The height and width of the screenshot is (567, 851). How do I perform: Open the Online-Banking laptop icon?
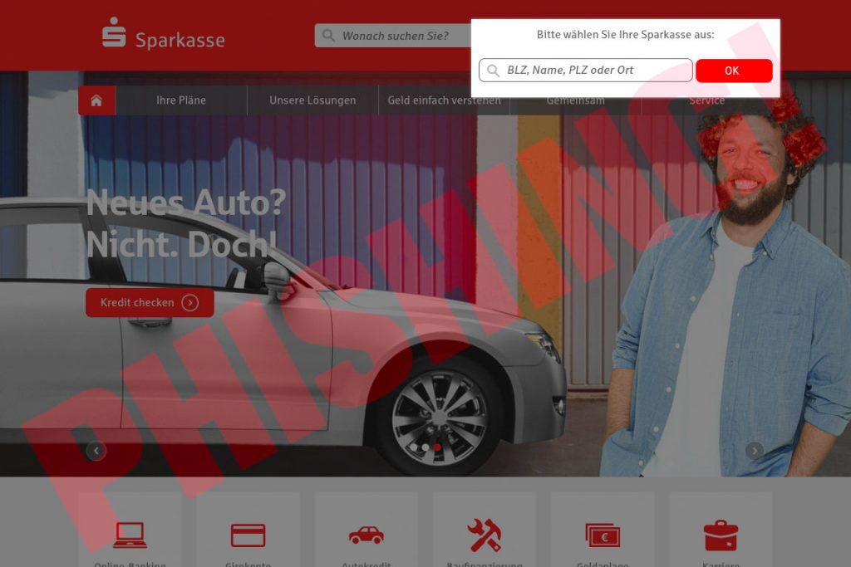coord(130,535)
